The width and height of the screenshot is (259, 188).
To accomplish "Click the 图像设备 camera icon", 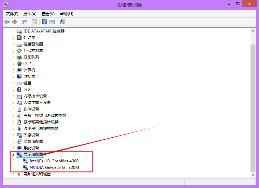I will (19, 135).
